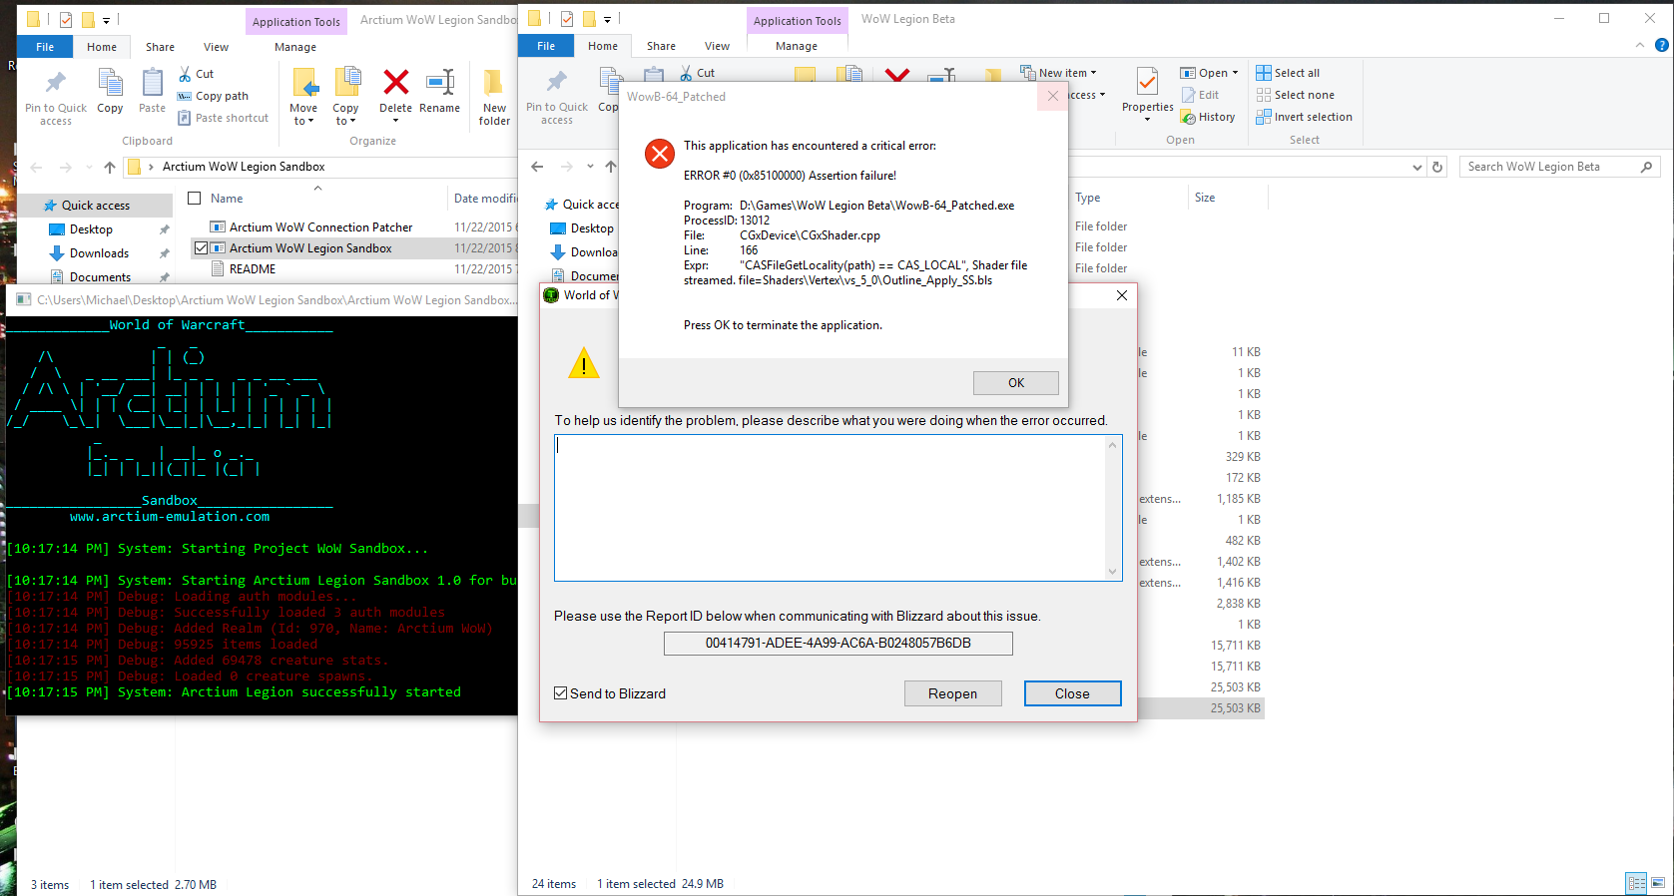Open the Open dropdown in Legion Beta ribbon
Viewport: 1674px width, 896px height.
pyautogui.click(x=1209, y=73)
